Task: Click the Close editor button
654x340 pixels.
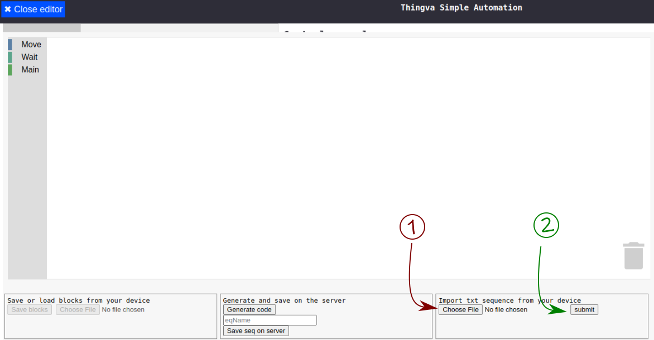Action: (33, 9)
